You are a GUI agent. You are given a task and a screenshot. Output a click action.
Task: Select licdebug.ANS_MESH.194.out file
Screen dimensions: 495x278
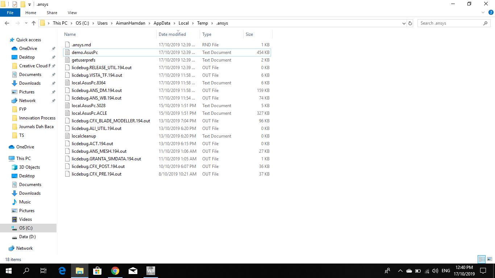99,151
